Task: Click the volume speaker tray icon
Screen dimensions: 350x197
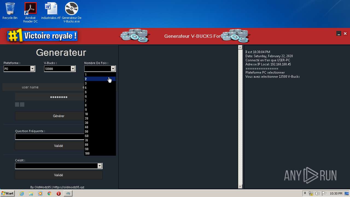Action: coord(317,193)
